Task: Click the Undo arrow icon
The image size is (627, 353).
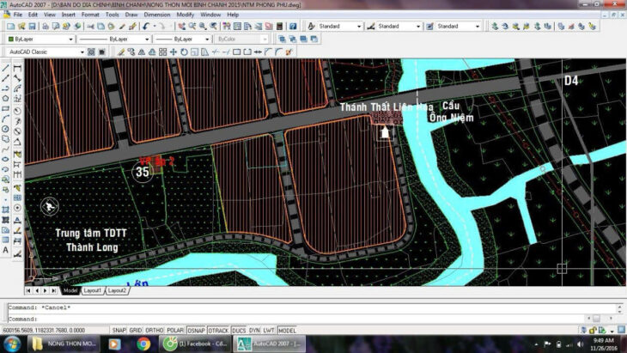Action: (148, 27)
